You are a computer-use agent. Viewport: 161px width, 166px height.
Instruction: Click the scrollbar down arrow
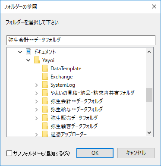pyautogui.click(x=149, y=133)
